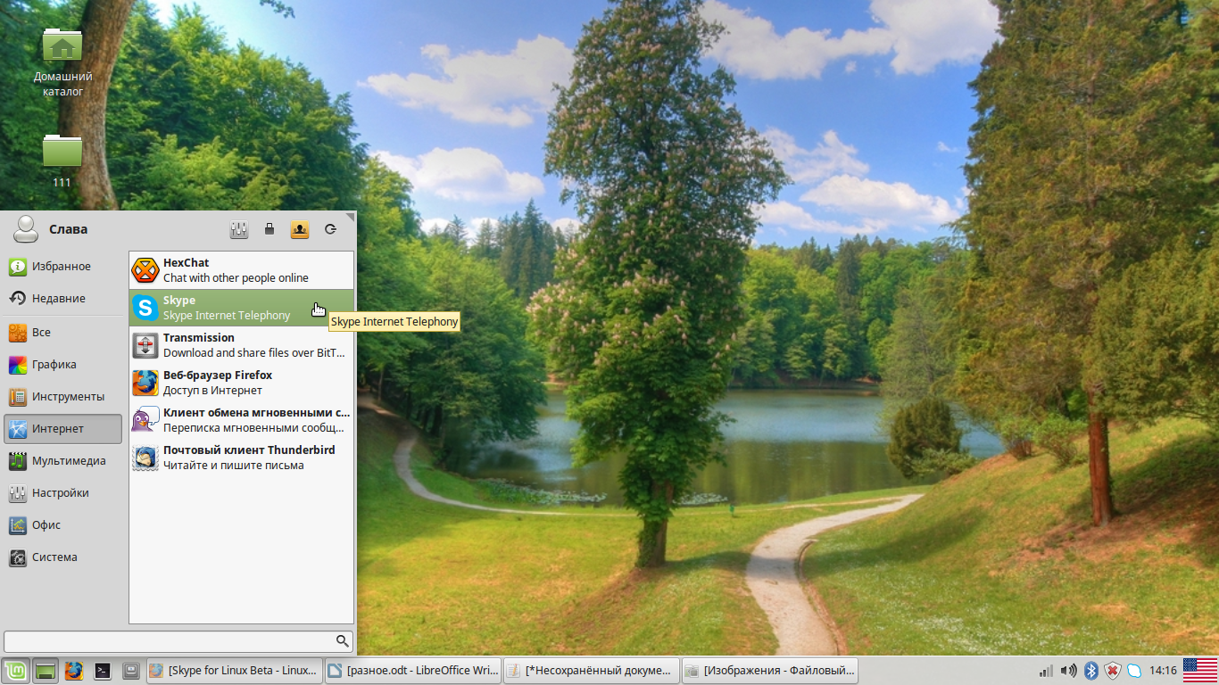
Task: Lock the screen with the padlock icon
Action: click(270, 229)
